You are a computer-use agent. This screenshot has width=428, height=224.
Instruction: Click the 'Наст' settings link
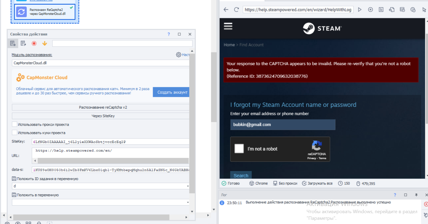click(x=186, y=55)
